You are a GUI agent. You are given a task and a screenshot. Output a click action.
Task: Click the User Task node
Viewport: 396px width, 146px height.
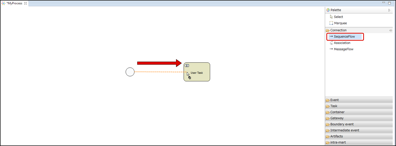point(197,72)
